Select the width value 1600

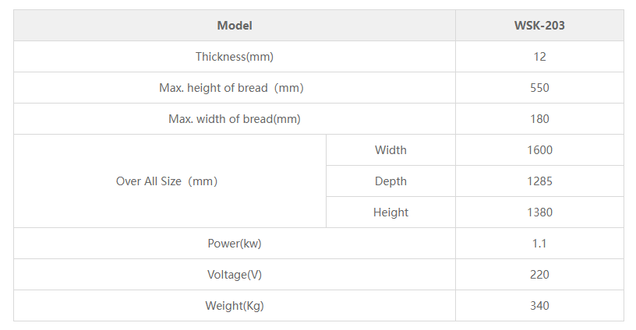(539, 150)
